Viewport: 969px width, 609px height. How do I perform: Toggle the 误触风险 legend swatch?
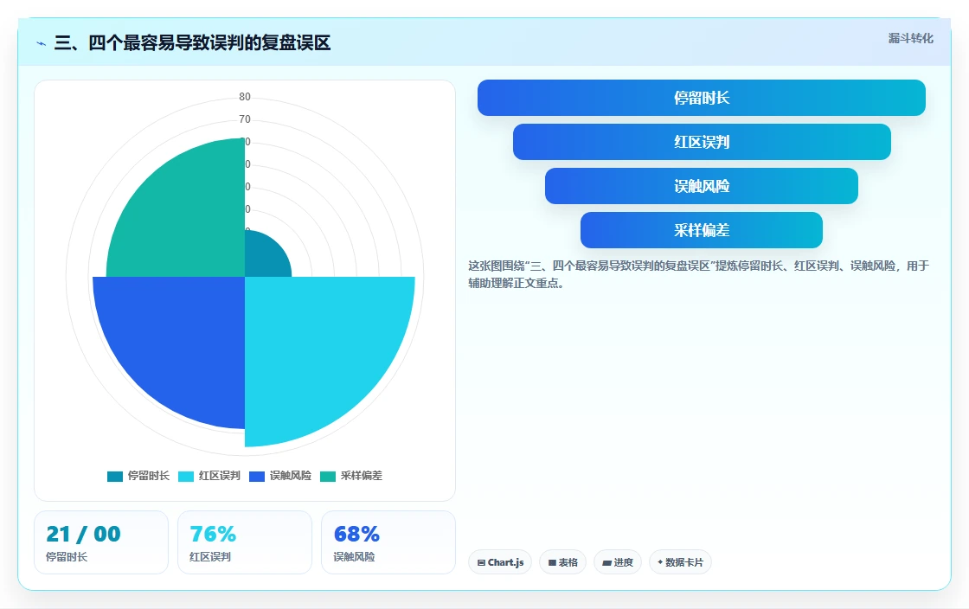tap(257, 476)
